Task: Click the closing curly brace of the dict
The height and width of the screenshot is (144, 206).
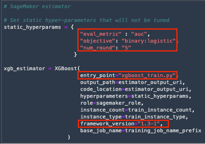Action: coord(75,54)
